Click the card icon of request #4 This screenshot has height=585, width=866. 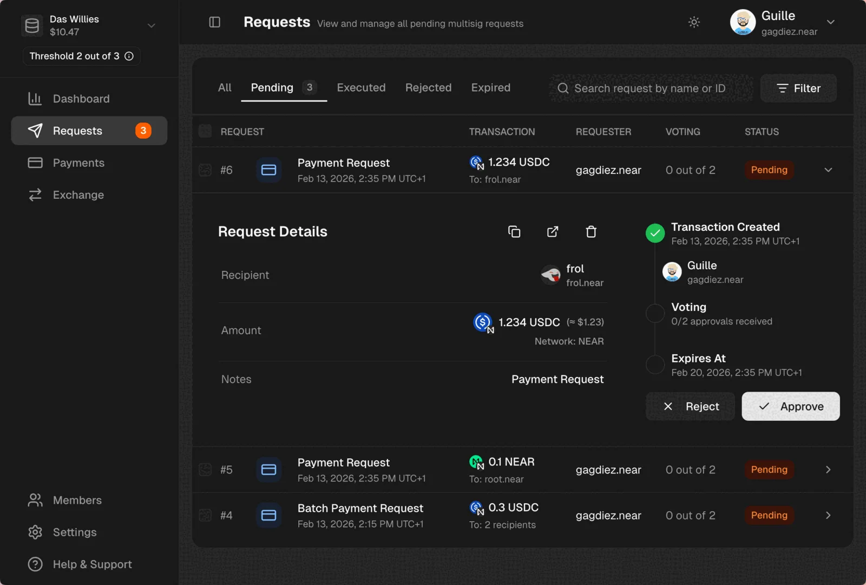point(269,515)
